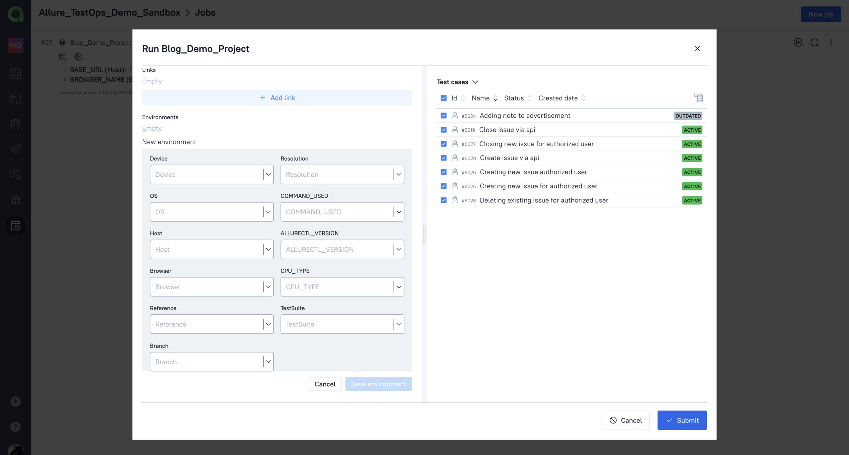Screen dimensions: 849x455
Task: Click automated icon of test case #6019
Action: pos(455,129)
